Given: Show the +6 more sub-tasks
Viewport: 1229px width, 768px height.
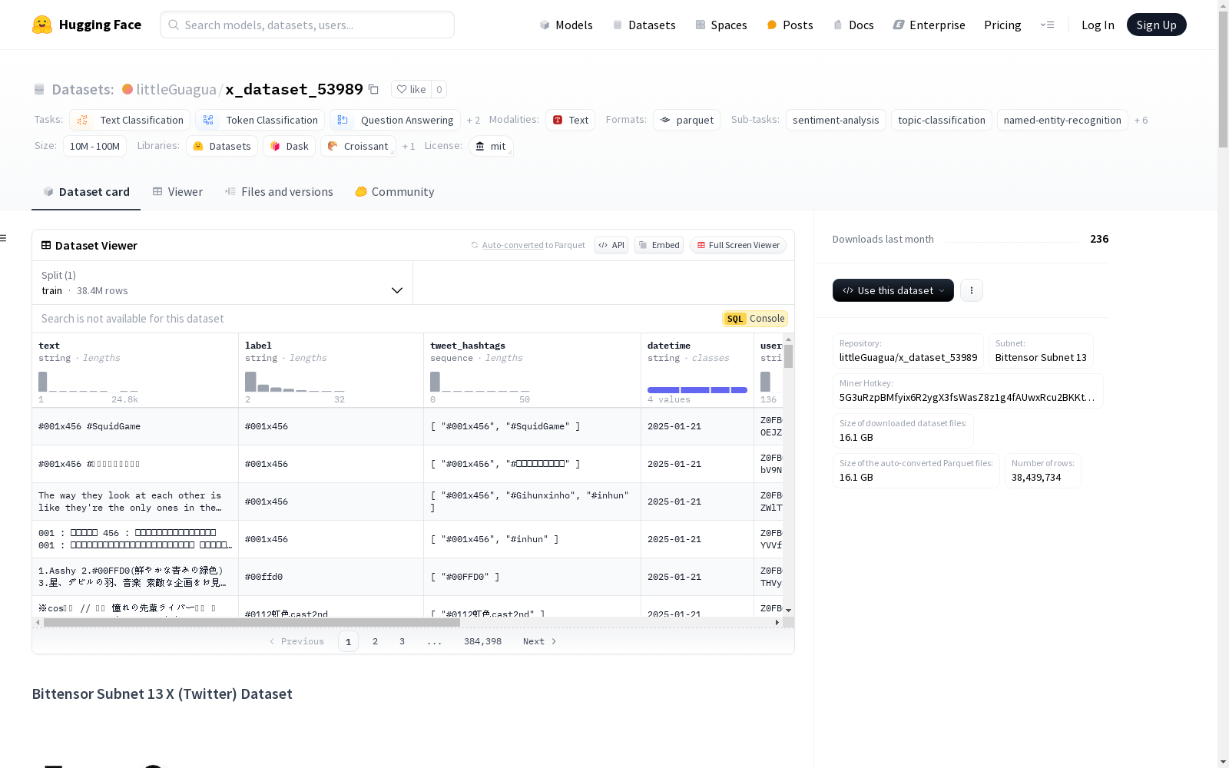Looking at the screenshot, I should point(1141,120).
